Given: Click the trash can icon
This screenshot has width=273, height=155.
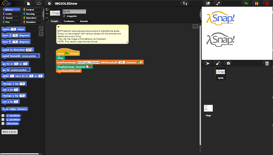Looking at the screenshot, I should click(x=267, y=63).
